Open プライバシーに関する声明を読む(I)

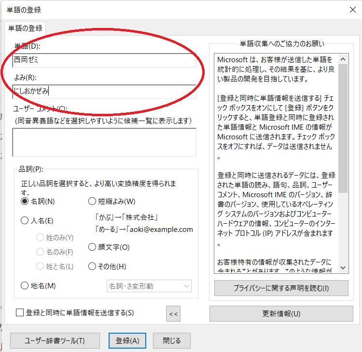(281, 288)
